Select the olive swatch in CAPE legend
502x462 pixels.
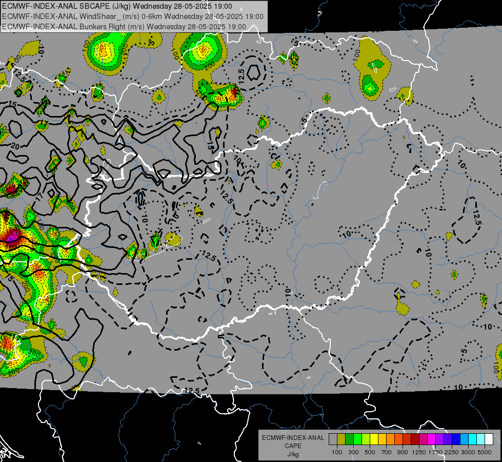[x=342, y=439]
